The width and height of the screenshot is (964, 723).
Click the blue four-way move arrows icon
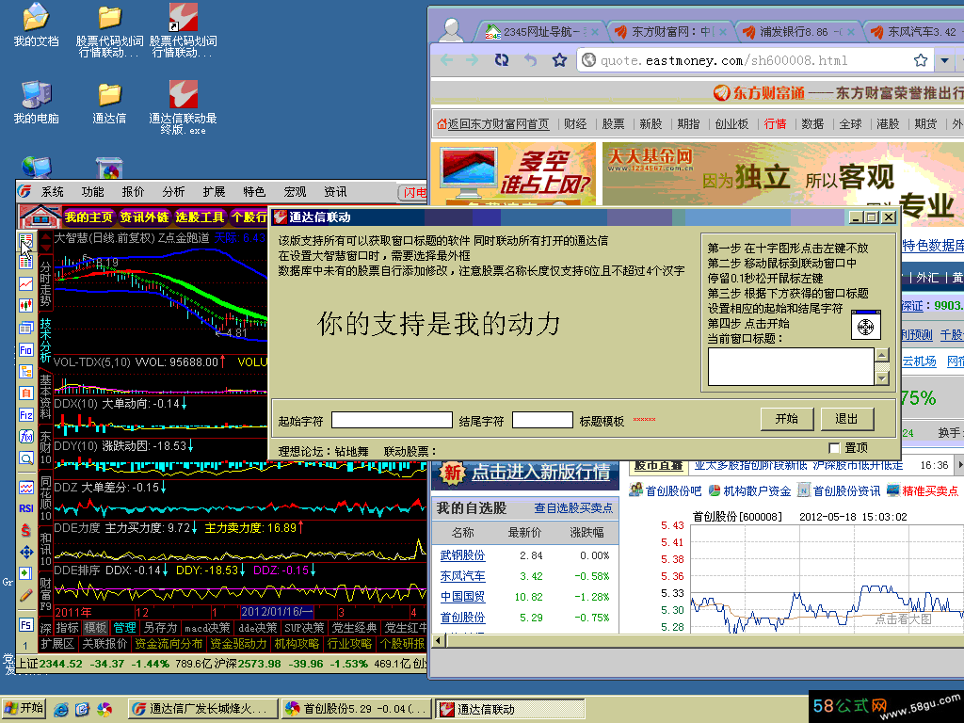click(x=25, y=552)
